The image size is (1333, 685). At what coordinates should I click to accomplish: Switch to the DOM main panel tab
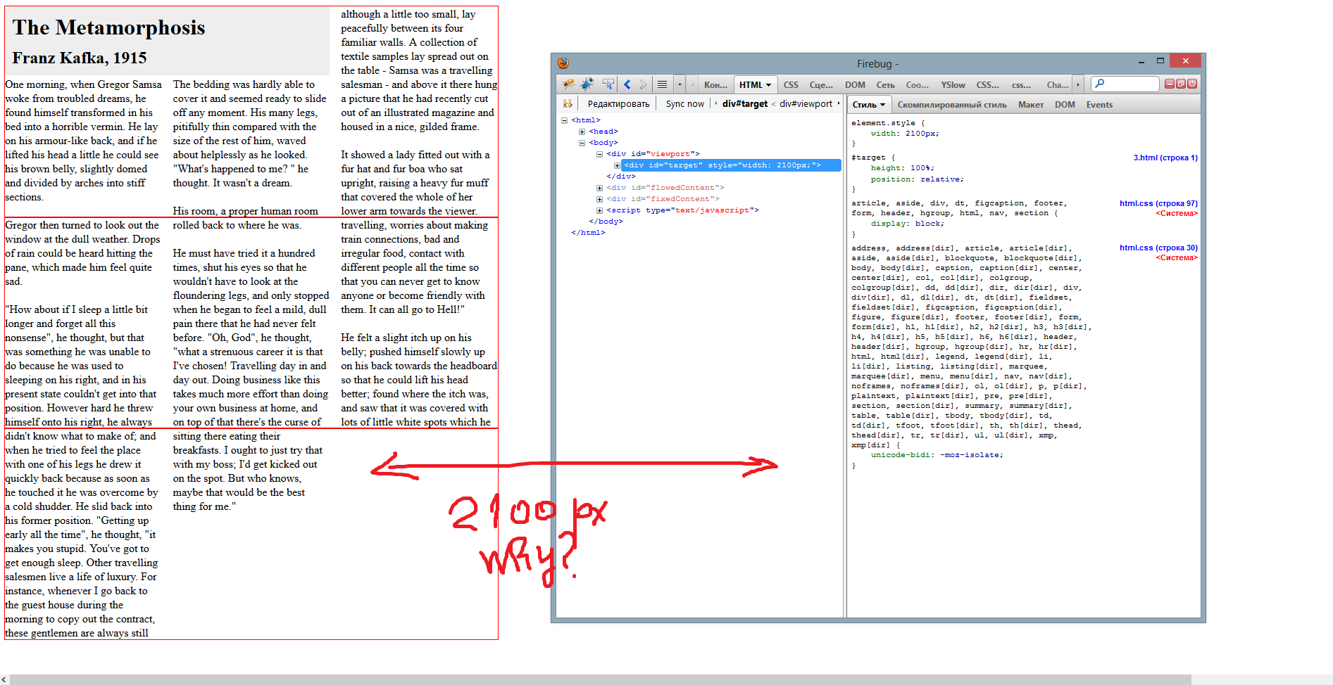(x=855, y=84)
